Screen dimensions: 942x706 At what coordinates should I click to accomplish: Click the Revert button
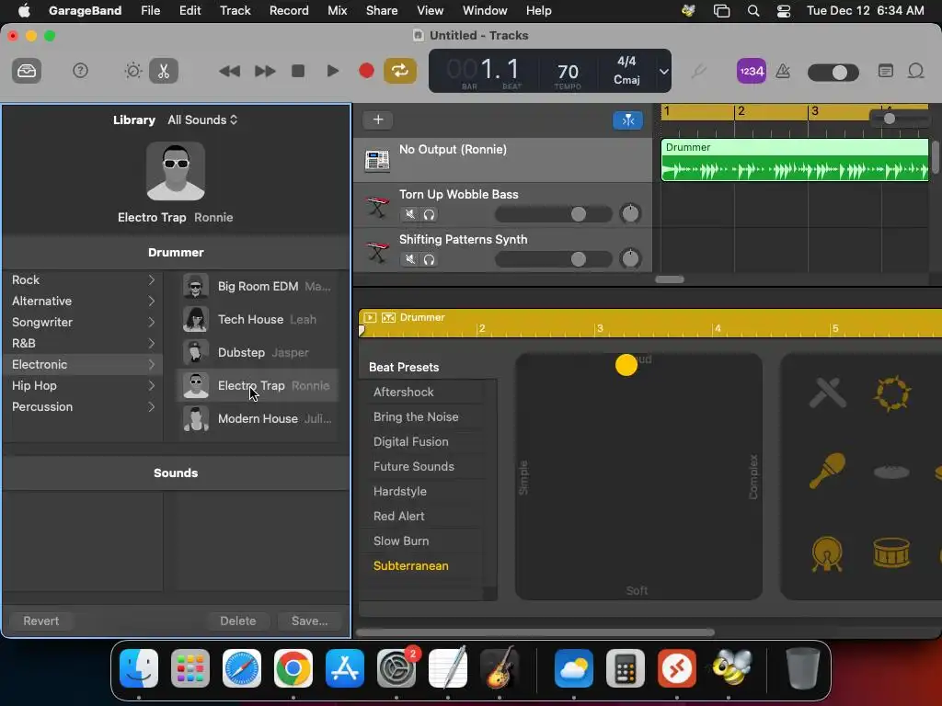40,621
